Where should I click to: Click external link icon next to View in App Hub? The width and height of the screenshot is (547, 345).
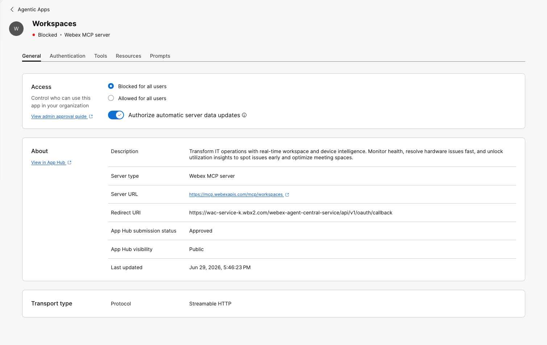pos(70,163)
